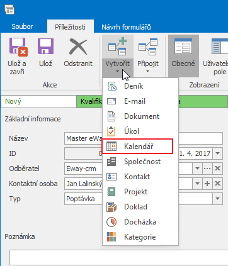The height and width of the screenshot is (266, 228).
Task: Open the date dropdown next to 1. 4. 2017
Action: (217, 153)
